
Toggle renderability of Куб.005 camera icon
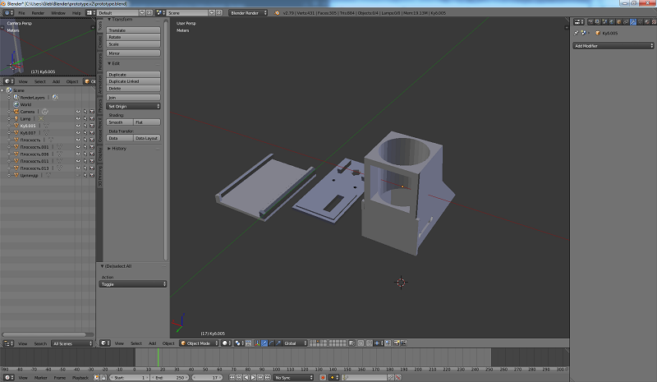tap(92, 126)
